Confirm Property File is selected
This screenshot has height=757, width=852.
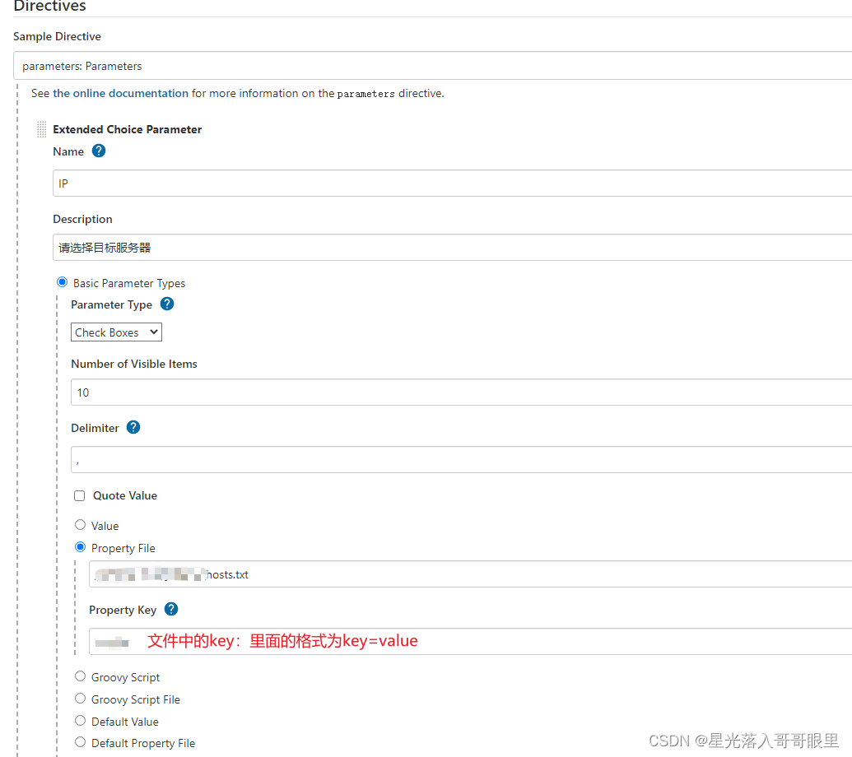[x=80, y=546]
